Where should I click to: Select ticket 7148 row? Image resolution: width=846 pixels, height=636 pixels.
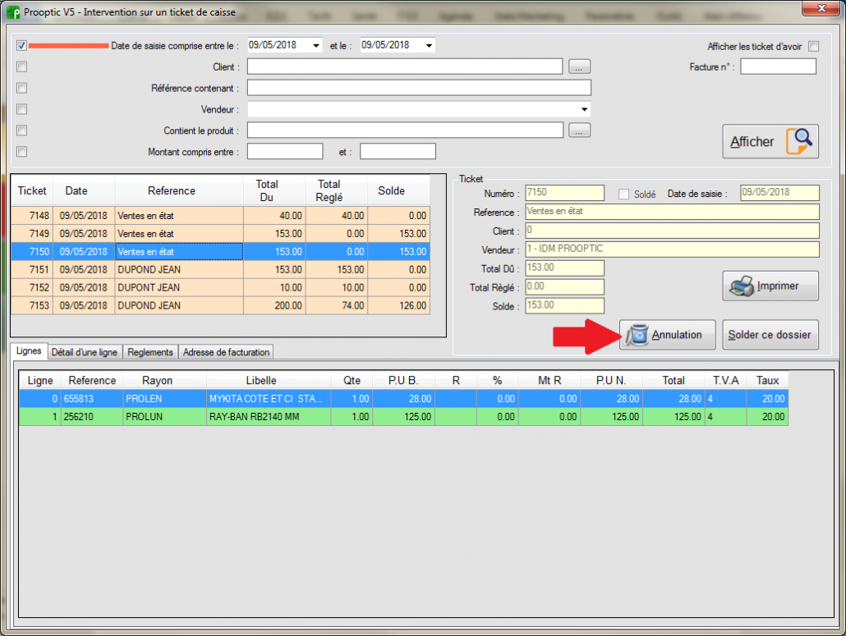pyautogui.click(x=221, y=216)
